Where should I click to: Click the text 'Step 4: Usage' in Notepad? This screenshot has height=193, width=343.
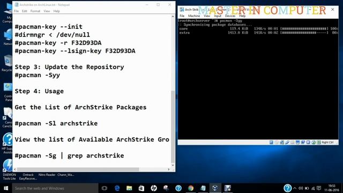point(39,91)
